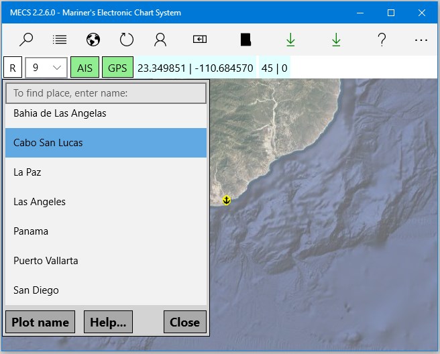440x354 pixels.
Task: Click the place name search field
Action: pyautogui.click(x=106, y=93)
